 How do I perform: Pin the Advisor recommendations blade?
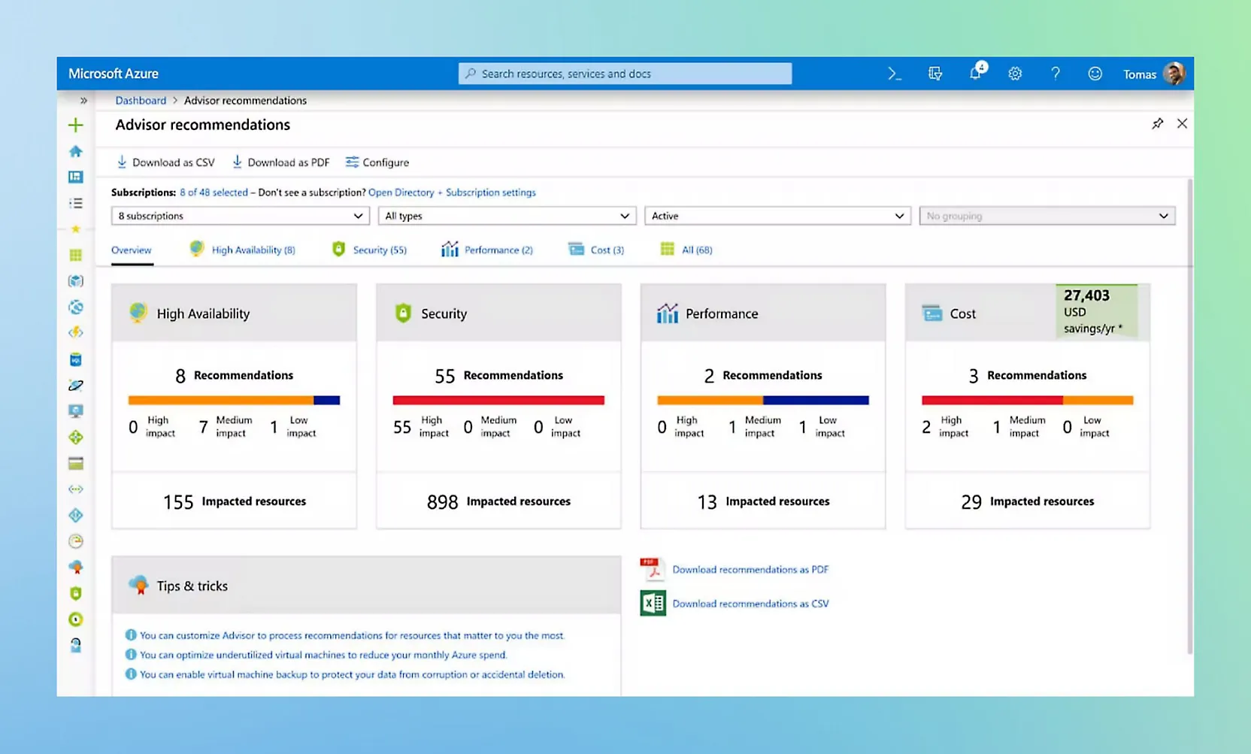point(1157,124)
